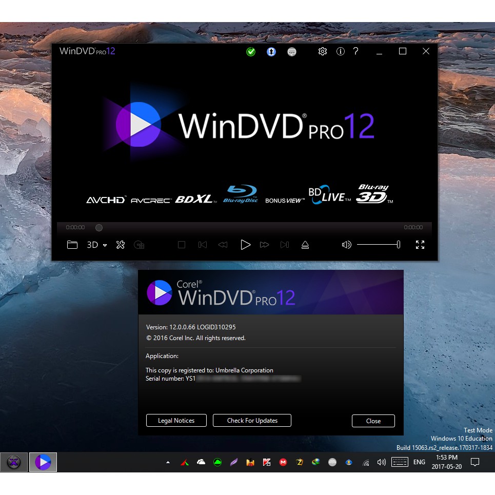The image size is (495, 495).
Task: Click the green checkmark status icon
Action: click(251, 51)
